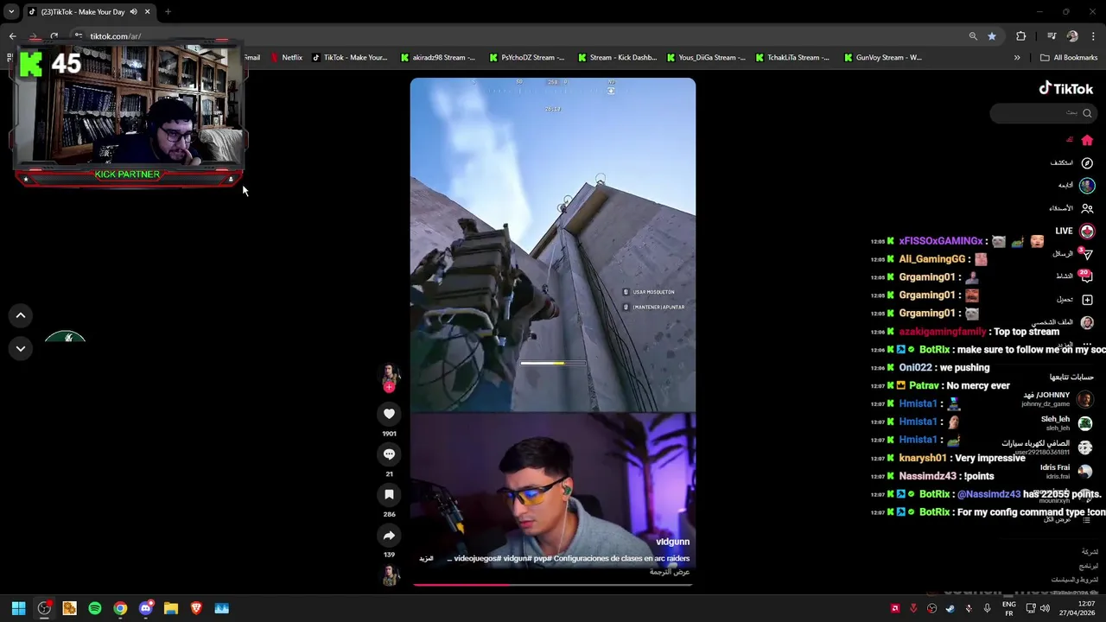
Task: Open Upload plus icon in sidebar
Action: click(1087, 300)
